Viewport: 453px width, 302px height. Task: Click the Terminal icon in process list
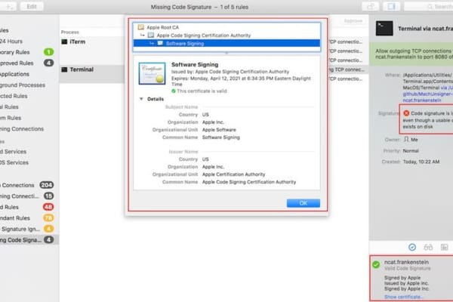click(64, 69)
